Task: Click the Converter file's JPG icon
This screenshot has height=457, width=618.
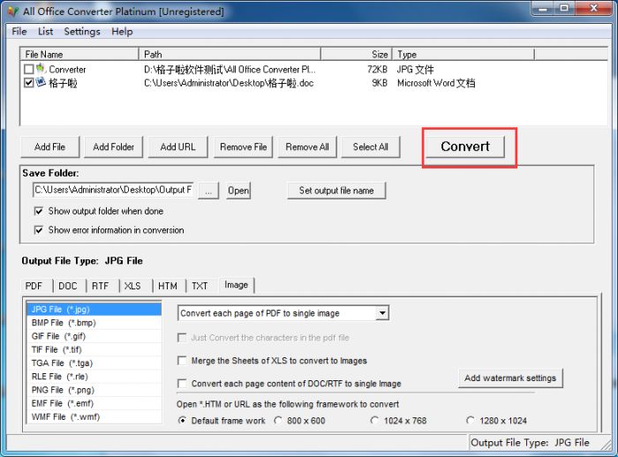Action: coord(41,69)
